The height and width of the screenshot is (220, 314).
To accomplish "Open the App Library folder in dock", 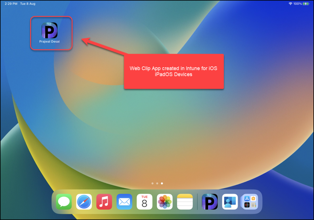I will (x=250, y=202).
